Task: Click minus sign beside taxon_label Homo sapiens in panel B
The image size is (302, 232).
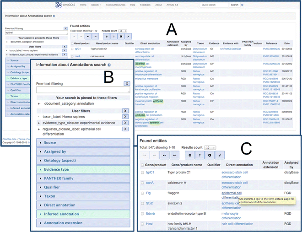Action: tap(39, 117)
